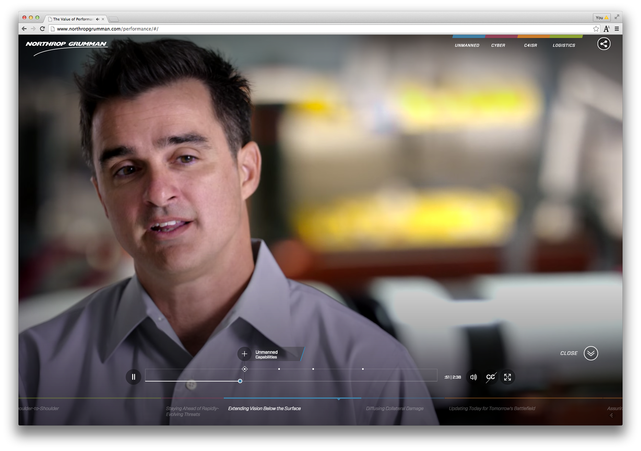Pause the video playback
The height and width of the screenshot is (451, 641).
click(x=133, y=377)
